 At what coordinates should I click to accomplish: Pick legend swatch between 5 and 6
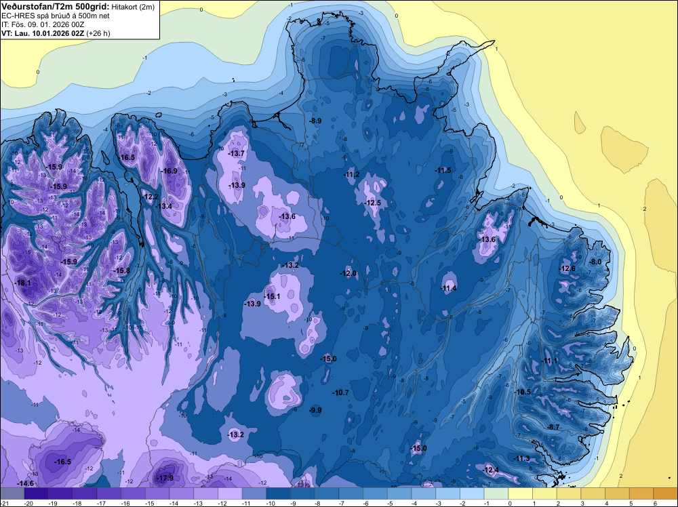coord(641,493)
